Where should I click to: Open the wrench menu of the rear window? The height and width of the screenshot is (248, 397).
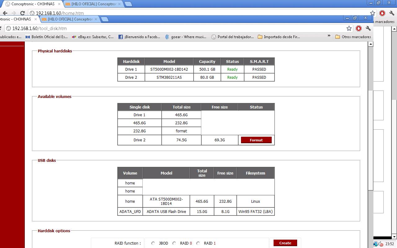(x=392, y=13)
